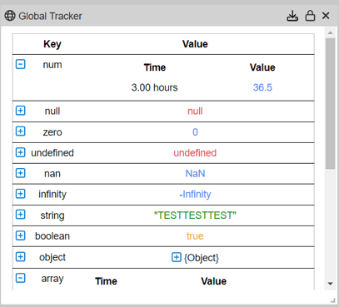
Task: Click the Value header in array row
Action: coord(214,281)
